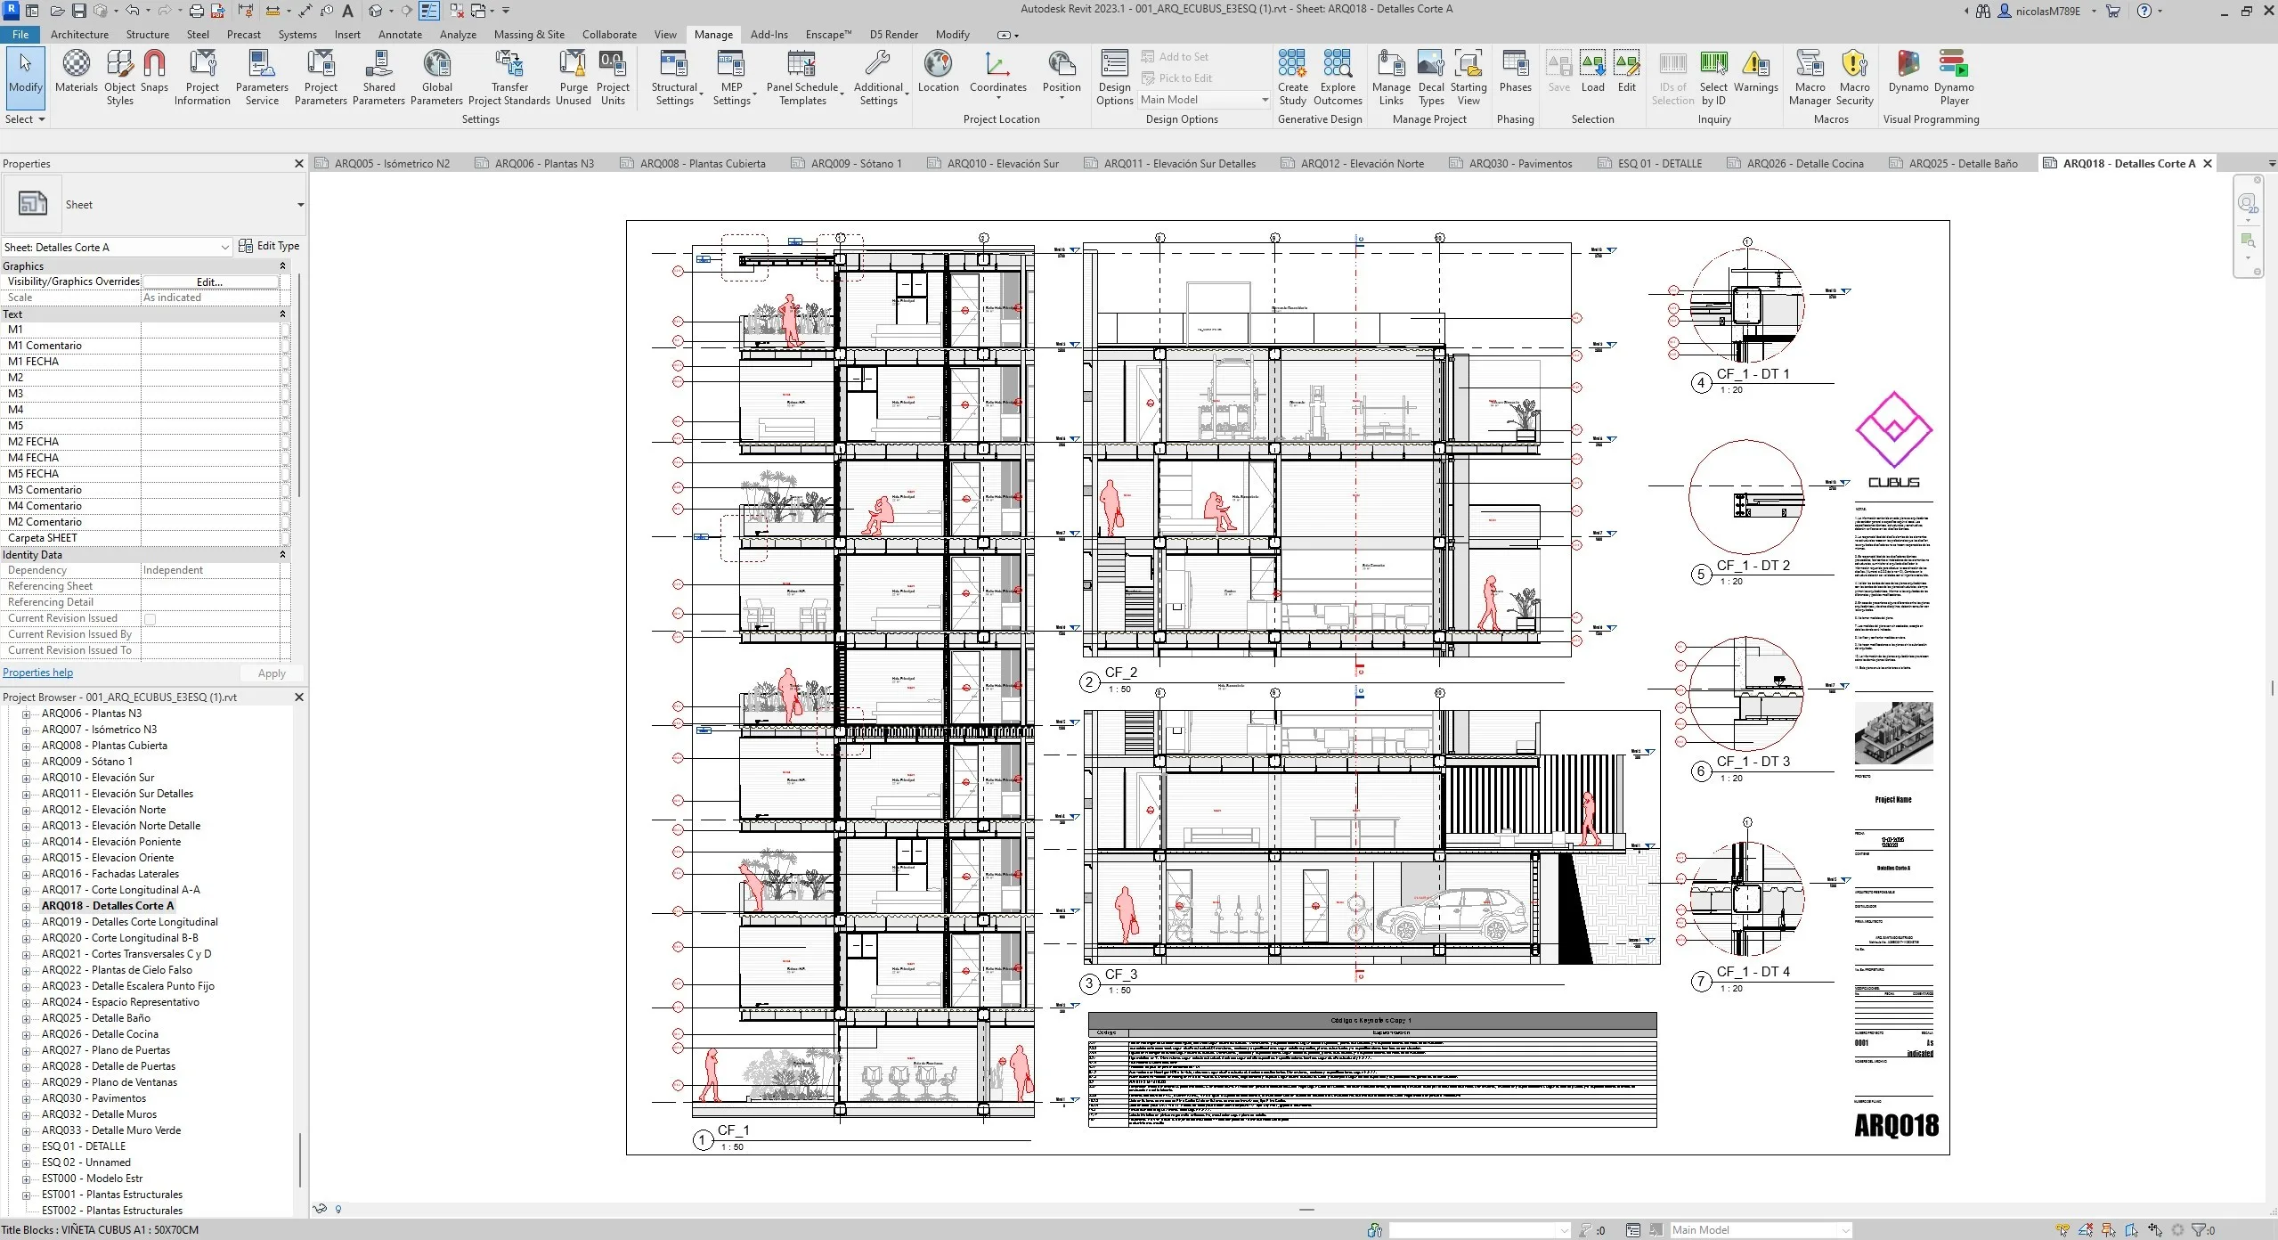Click the Undo arrow in quick access toolbar
The image size is (2278, 1240).
132,11
